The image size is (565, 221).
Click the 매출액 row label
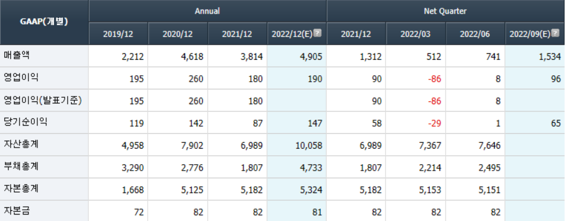tap(16, 56)
